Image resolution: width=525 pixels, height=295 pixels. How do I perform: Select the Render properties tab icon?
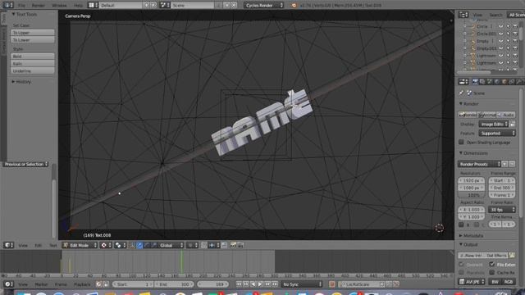pos(475,82)
